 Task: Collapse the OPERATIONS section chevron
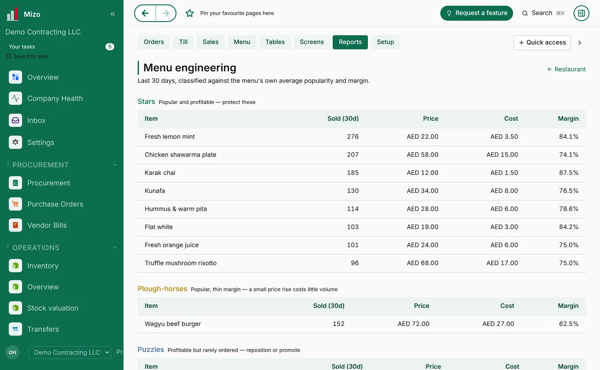pyautogui.click(x=115, y=248)
